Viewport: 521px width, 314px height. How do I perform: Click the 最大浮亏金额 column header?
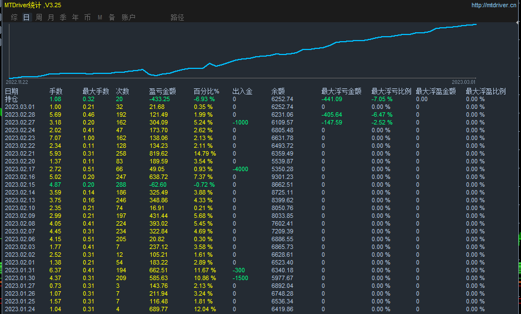tap(341, 91)
